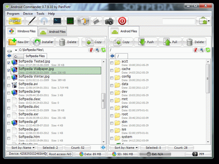Screen dimensions: 219x164
Task: Click the Push button
Action: (146, 42)
